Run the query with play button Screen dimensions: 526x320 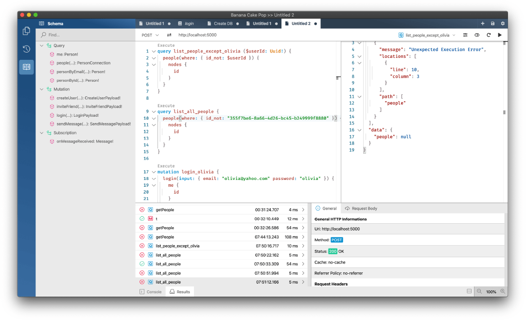(x=500, y=35)
